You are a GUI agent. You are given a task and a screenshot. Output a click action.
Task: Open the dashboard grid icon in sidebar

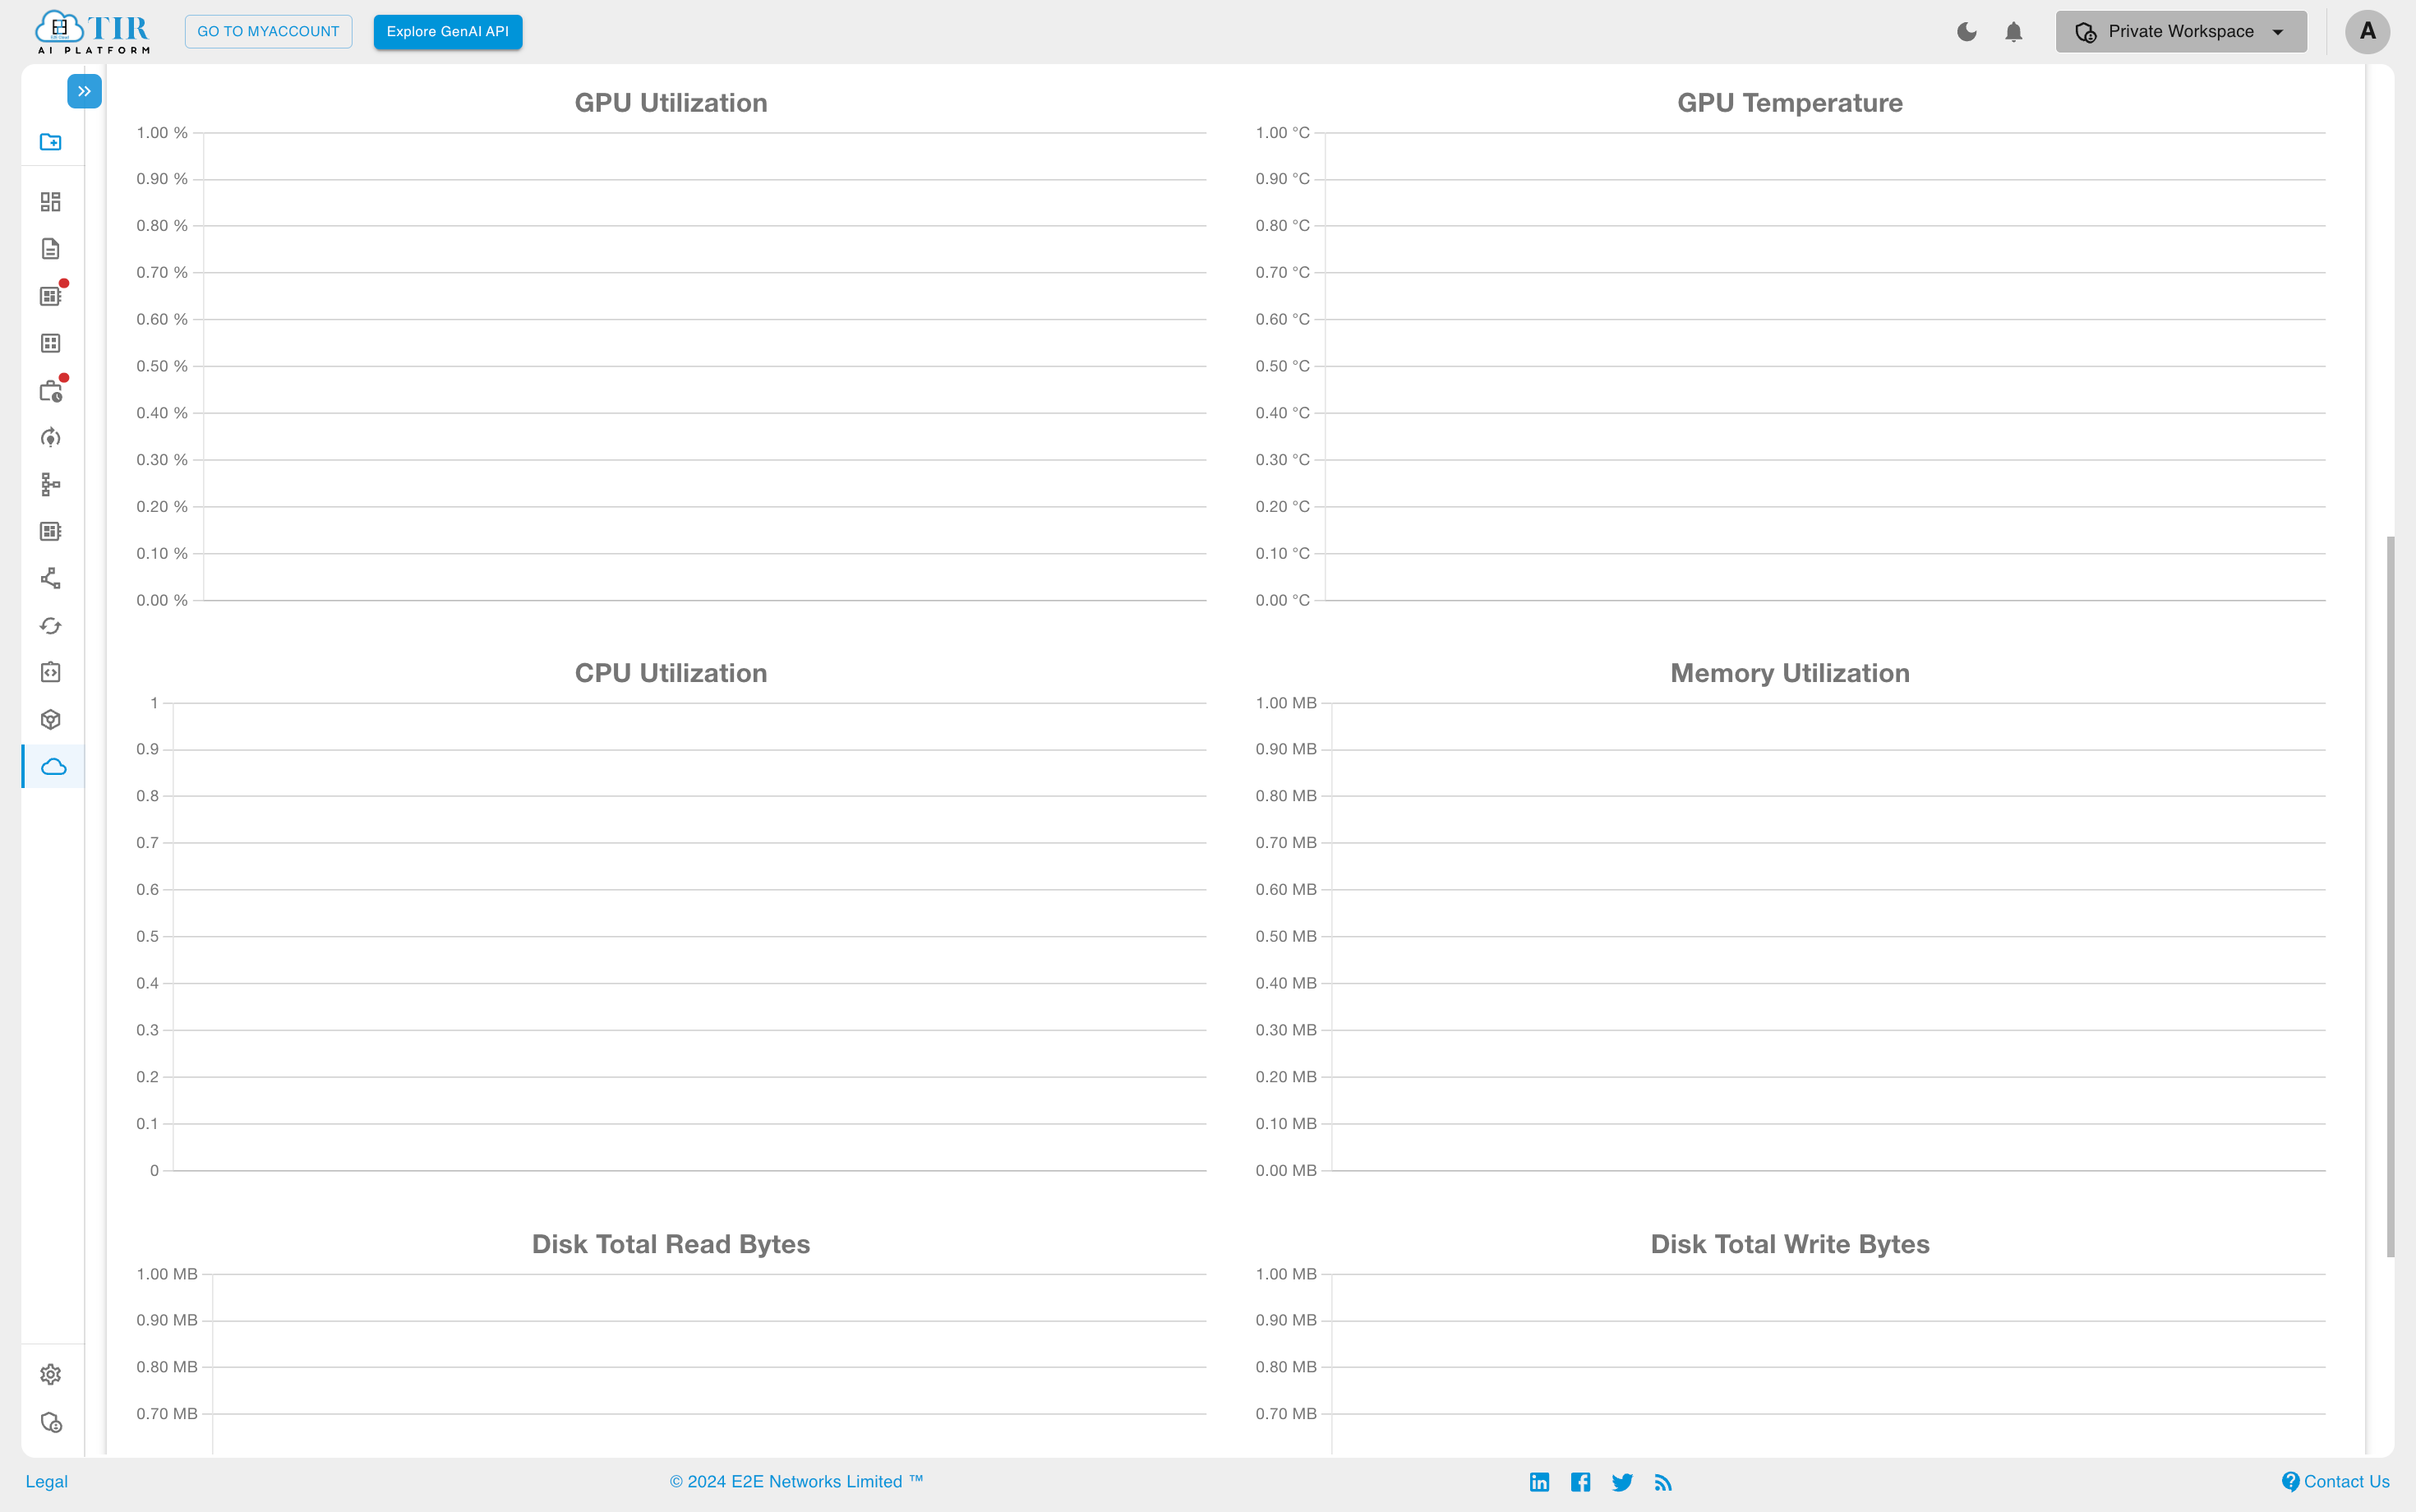tap(51, 202)
